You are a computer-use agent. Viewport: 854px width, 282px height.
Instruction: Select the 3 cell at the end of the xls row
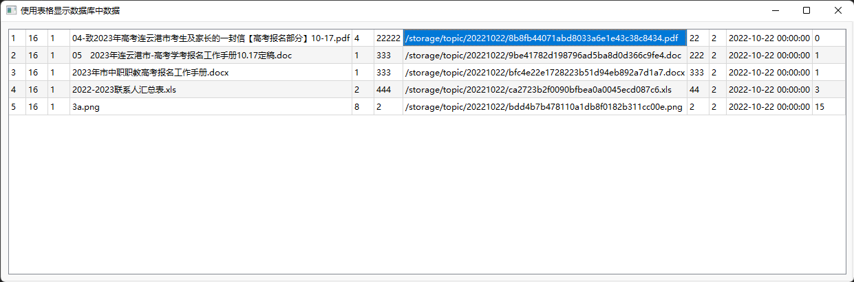(829, 90)
